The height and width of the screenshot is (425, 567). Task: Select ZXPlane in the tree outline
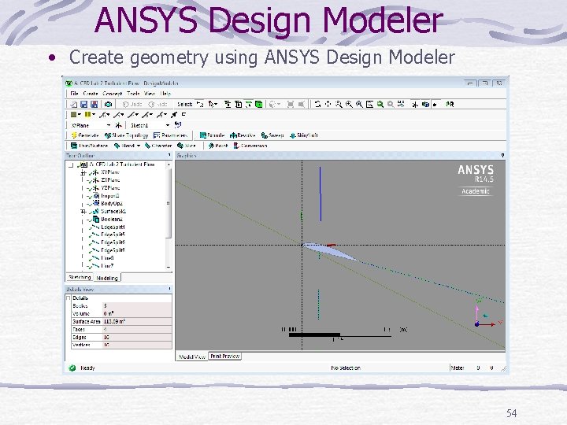(x=110, y=180)
